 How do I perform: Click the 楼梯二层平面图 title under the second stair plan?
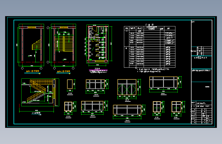[64, 71]
